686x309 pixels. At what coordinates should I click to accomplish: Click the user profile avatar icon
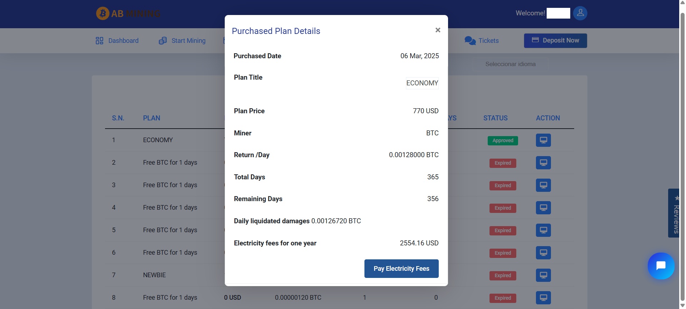click(x=580, y=13)
